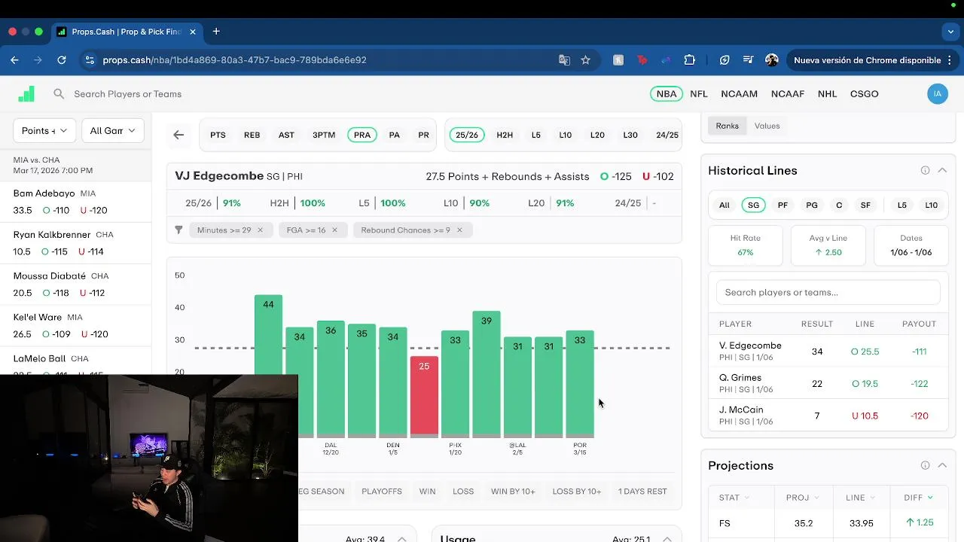
Task: Select the 25/26 season pill
Action: (x=467, y=135)
